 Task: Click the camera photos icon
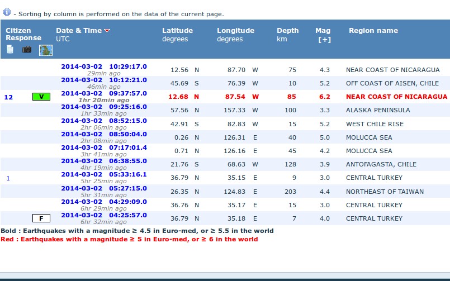pyautogui.click(x=27, y=50)
